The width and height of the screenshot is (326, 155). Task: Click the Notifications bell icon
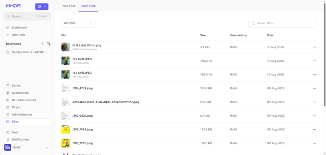coord(8,139)
